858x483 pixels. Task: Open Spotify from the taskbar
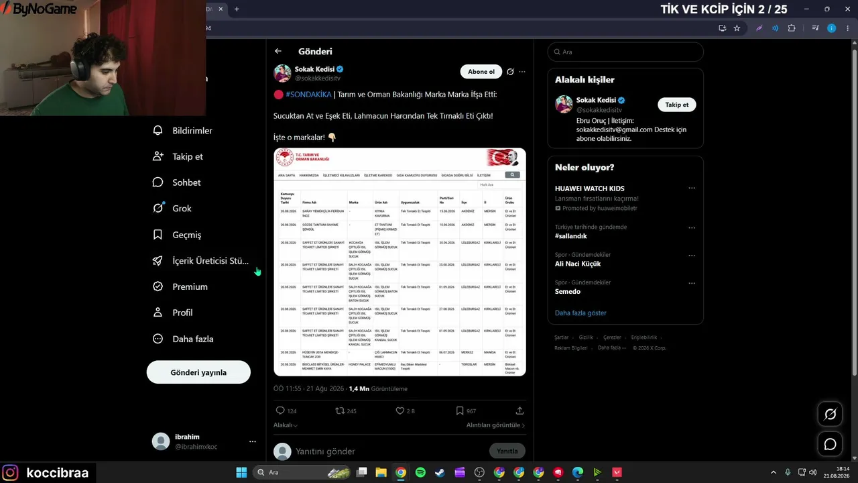pyautogui.click(x=420, y=472)
